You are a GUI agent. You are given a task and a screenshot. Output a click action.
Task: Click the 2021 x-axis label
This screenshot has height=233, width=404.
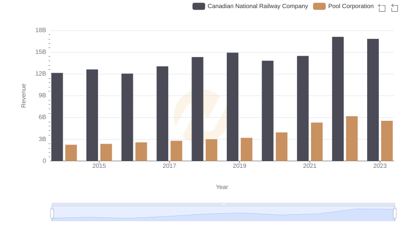point(310,166)
